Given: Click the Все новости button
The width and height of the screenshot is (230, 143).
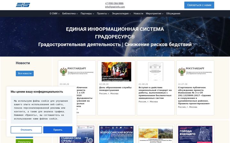Looking at the screenshot, I should click(x=25, y=73).
